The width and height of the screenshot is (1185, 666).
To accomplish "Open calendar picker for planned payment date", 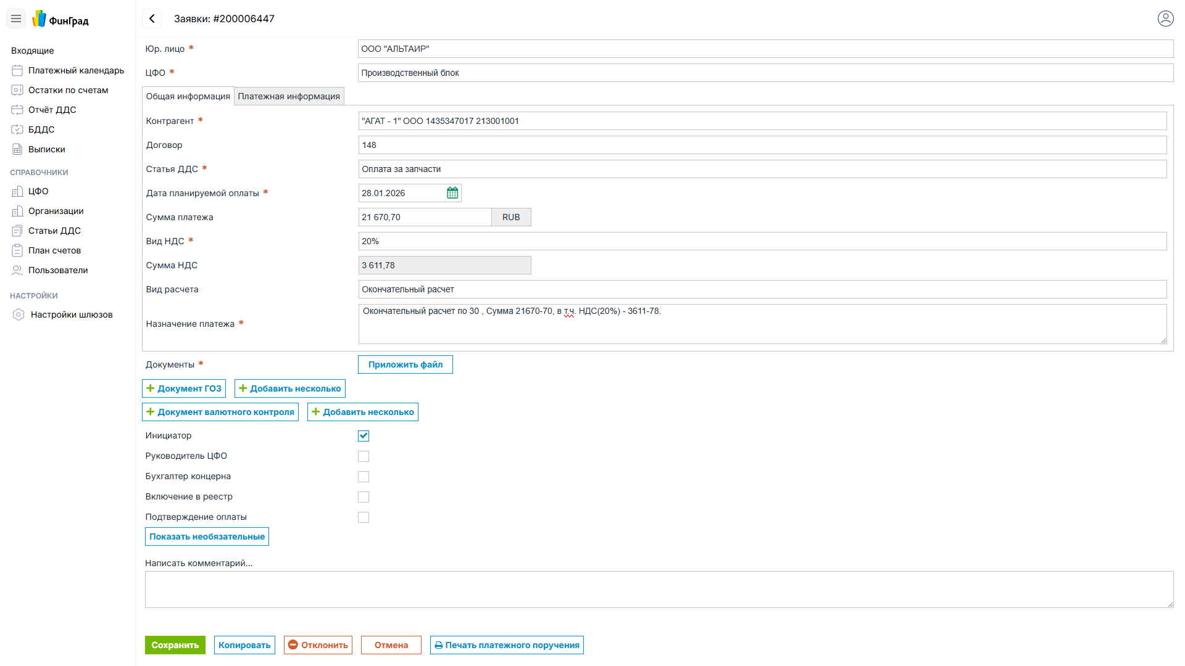I will (452, 193).
